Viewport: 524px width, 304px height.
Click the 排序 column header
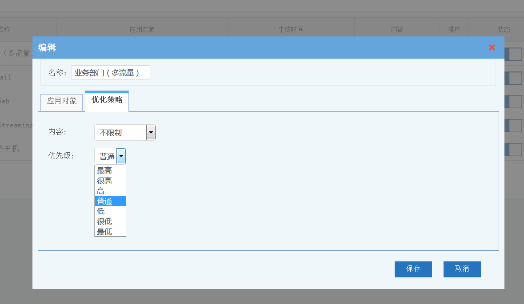pyautogui.click(x=454, y=30)
